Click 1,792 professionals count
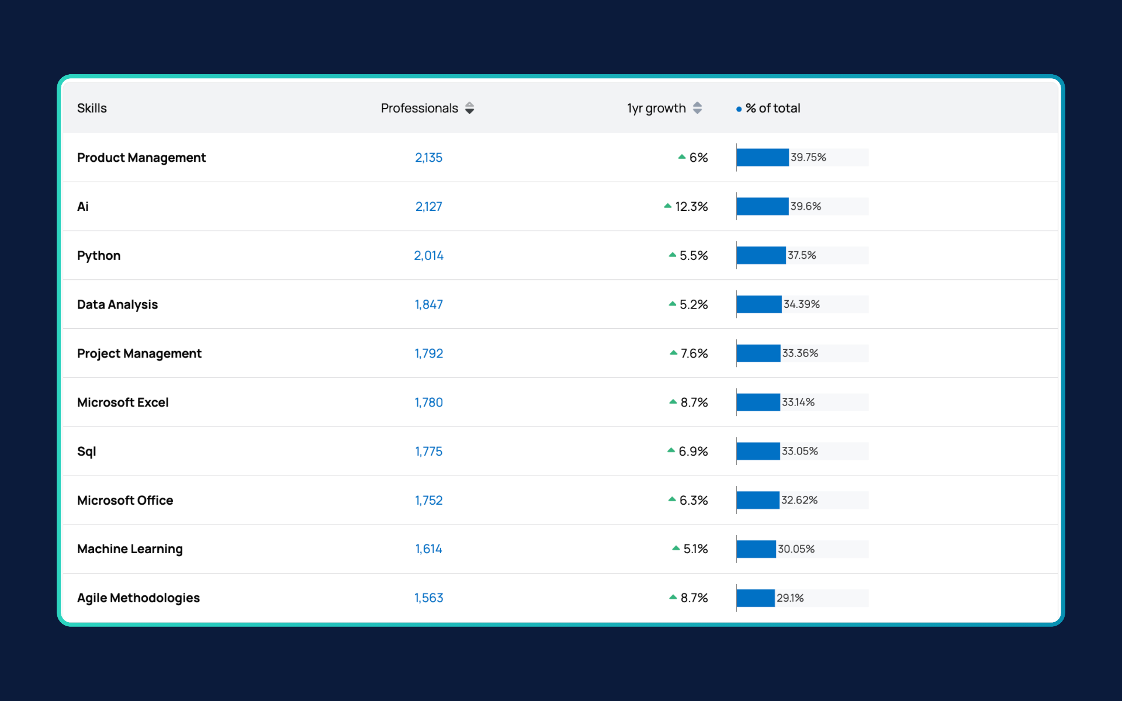 click(x=428, y=354)
